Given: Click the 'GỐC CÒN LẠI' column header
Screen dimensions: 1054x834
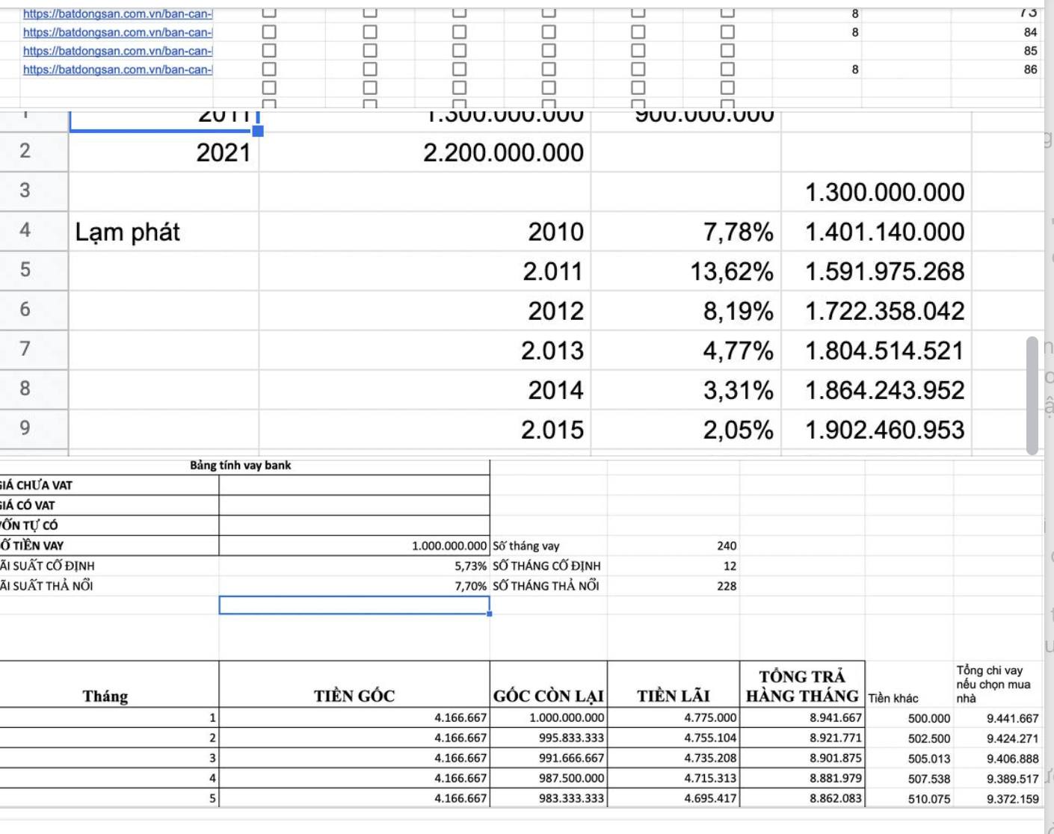Looking at the screenshot, I should click(x=549, y=685).
